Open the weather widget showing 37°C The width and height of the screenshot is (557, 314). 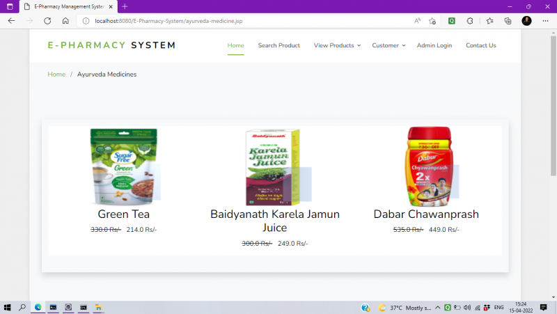pyautogui.click(x=405, y=308)
